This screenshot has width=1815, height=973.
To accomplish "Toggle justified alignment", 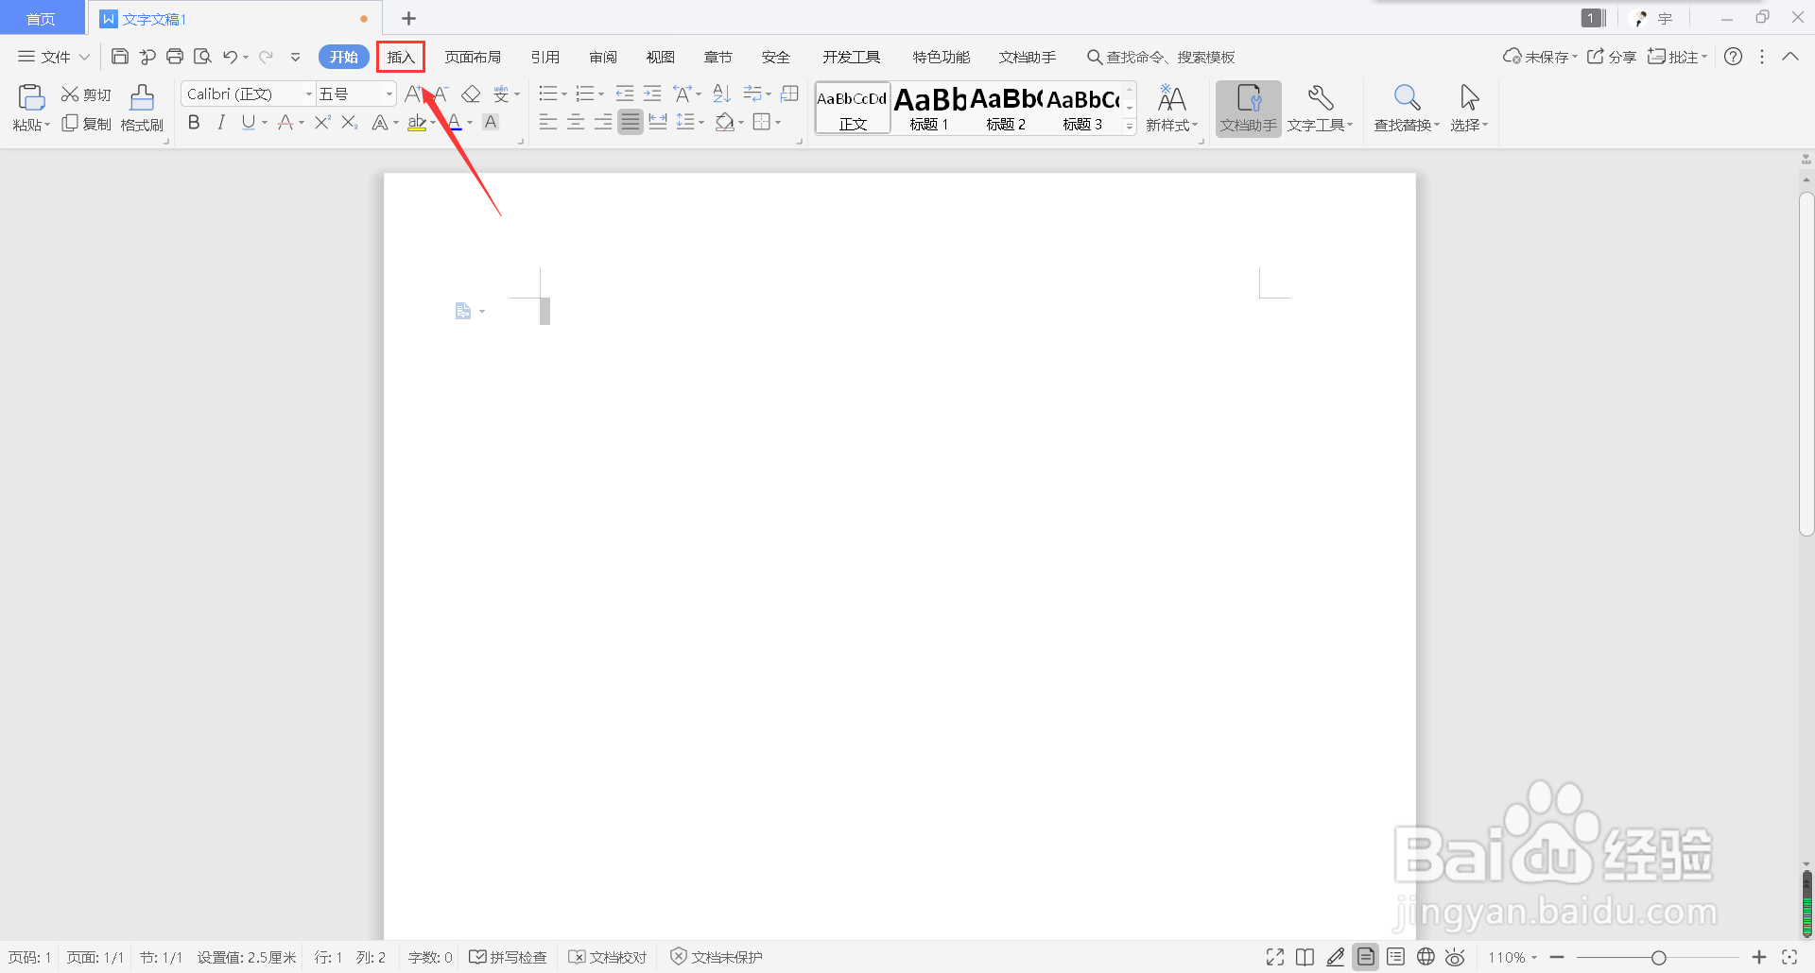I will (631, 122).
